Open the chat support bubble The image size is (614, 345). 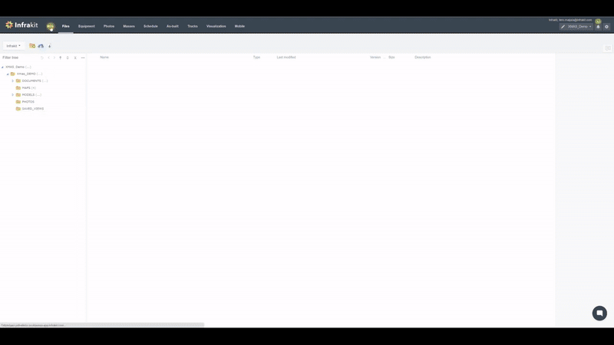tap(599, 313)
